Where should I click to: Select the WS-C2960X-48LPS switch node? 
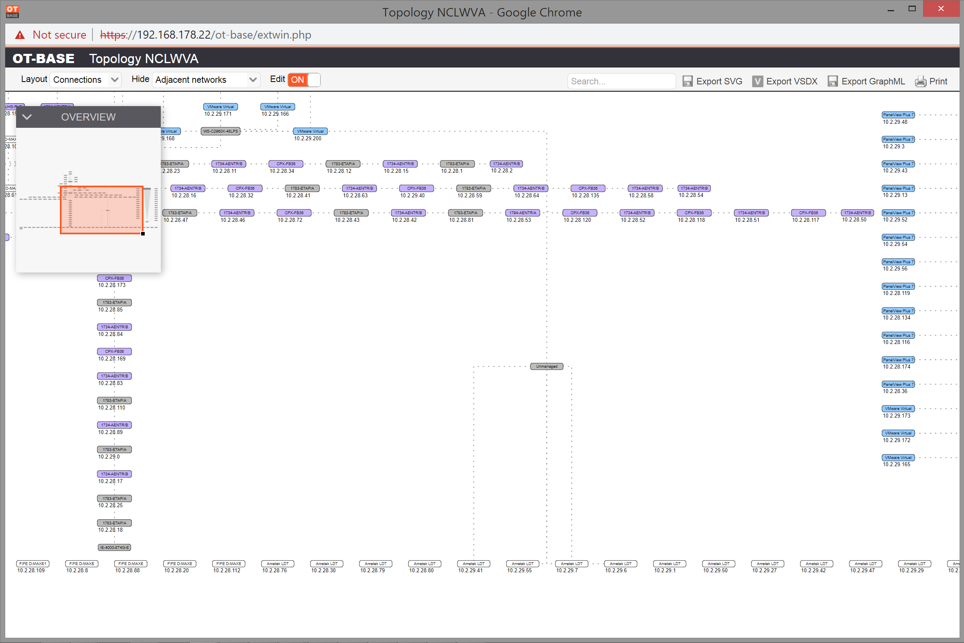click(220, 131)
